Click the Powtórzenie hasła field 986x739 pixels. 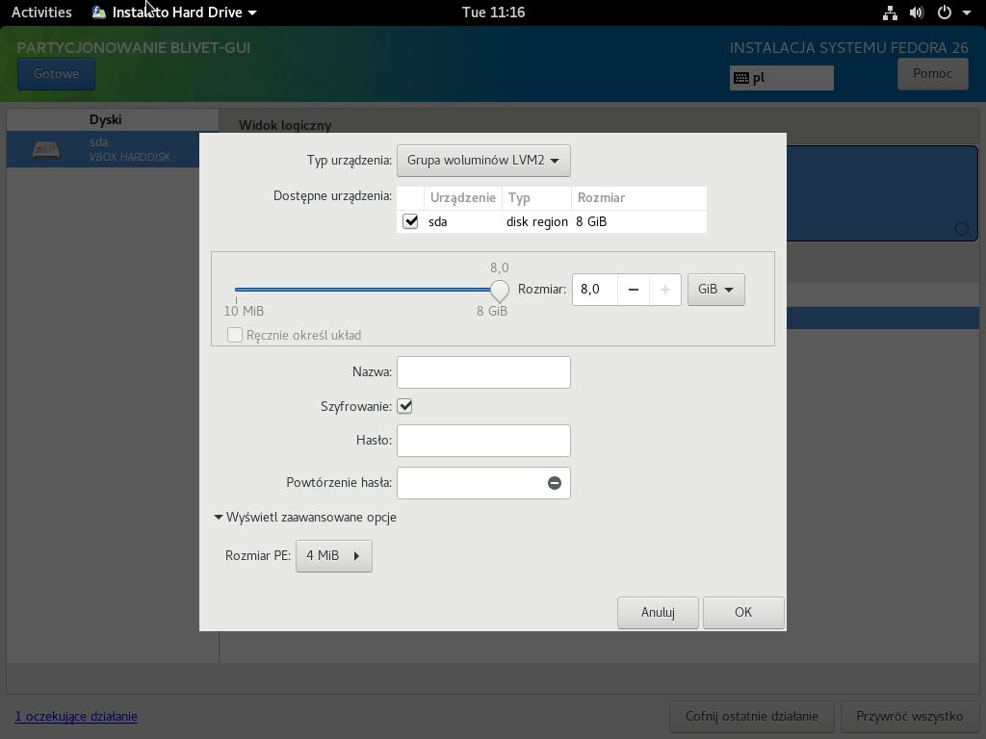(483, 483)
